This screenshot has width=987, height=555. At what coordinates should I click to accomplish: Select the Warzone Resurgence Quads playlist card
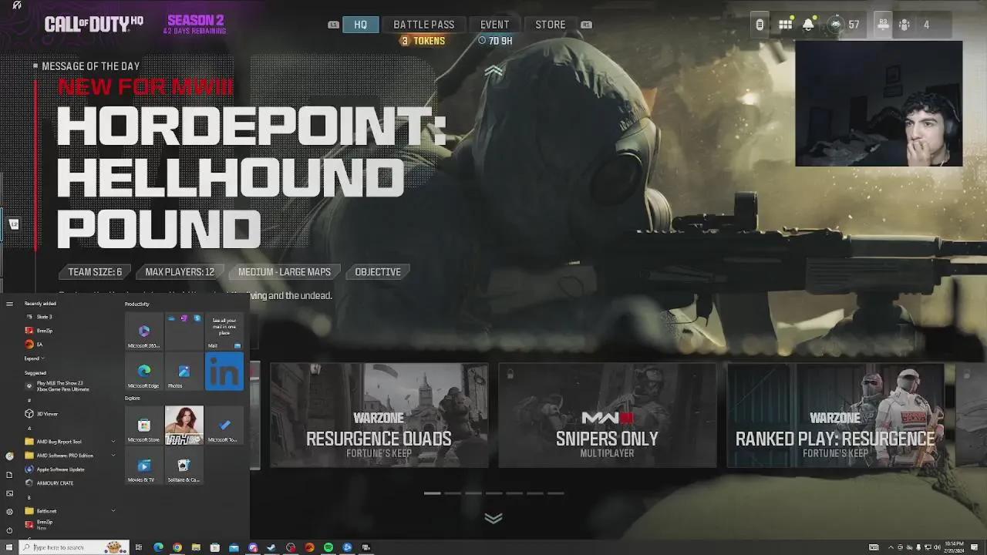click(x=379, y=415)
